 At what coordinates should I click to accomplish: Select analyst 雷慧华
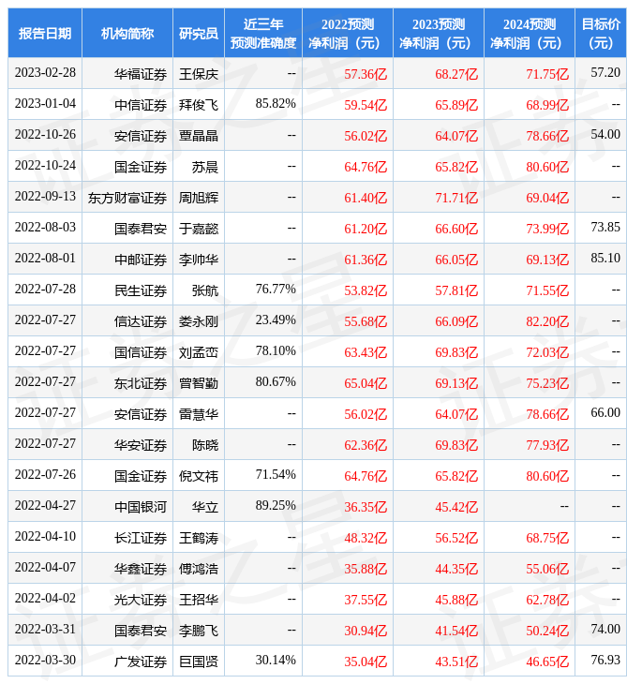(x=199, y=414)
